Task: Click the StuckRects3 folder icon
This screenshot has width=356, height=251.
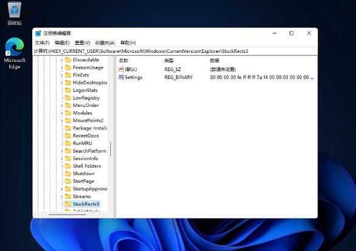Action: 68,204
